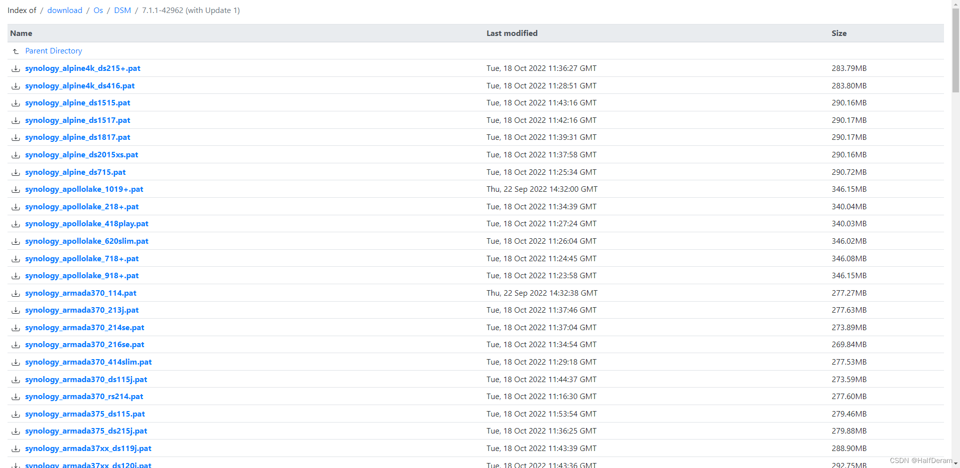
Task: Open synology_apollolake_718+.pat link
Action: pyautogui.click(x=82, y=259)
